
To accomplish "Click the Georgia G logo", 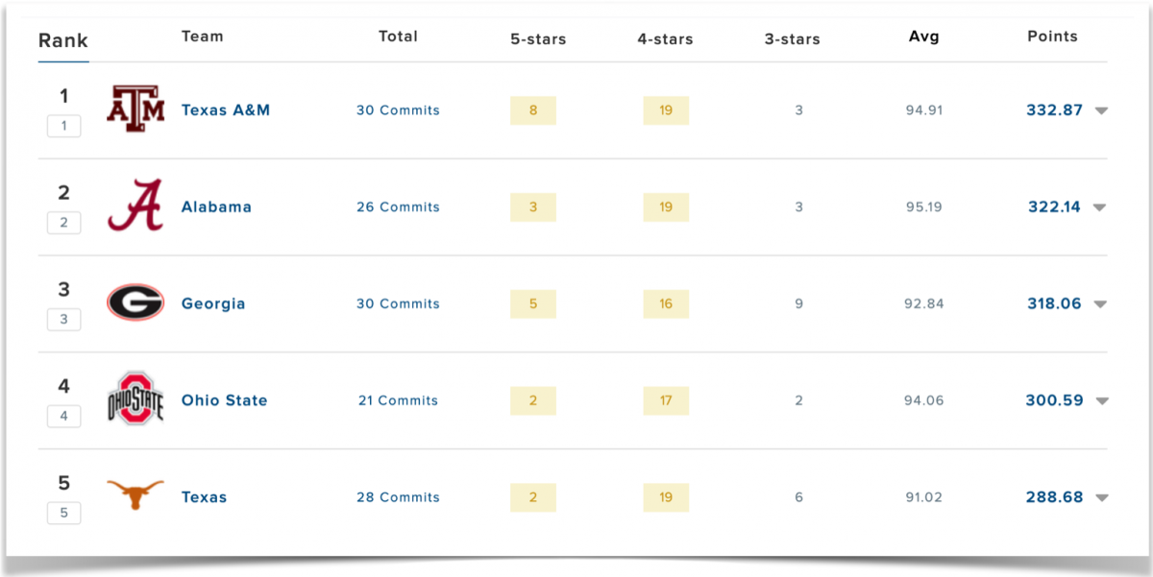I will click(135, 302).
